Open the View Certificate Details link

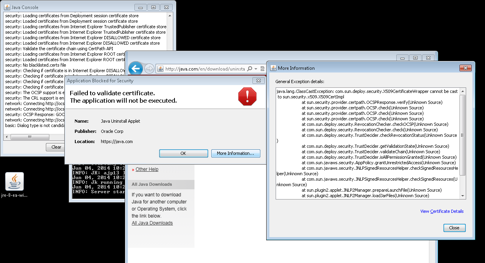442,211
